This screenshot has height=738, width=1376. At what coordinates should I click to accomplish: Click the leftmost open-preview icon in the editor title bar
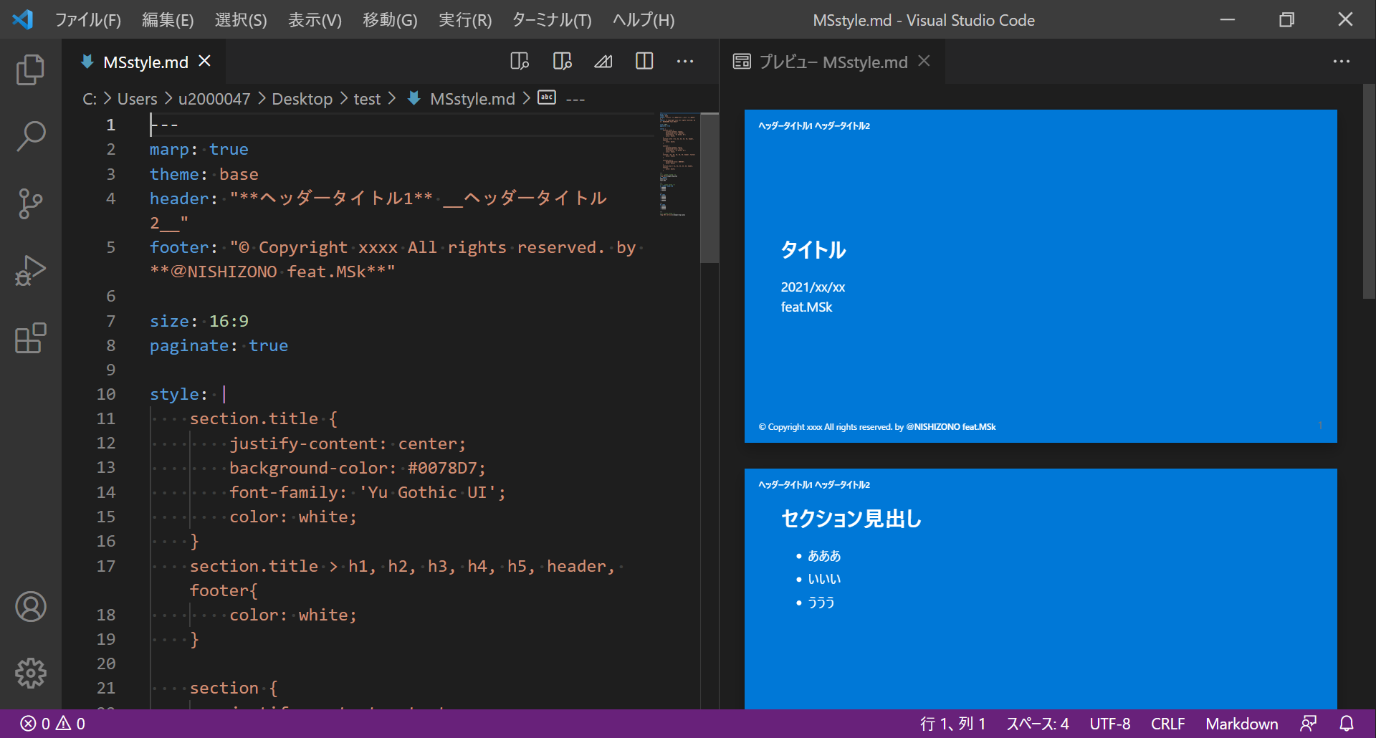[x=520, y=62]
